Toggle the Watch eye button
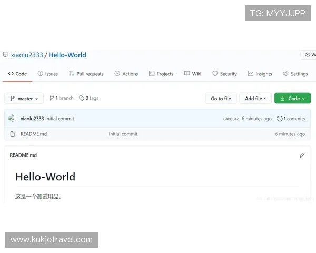316x253 pixels. click(x=309, y=55)
